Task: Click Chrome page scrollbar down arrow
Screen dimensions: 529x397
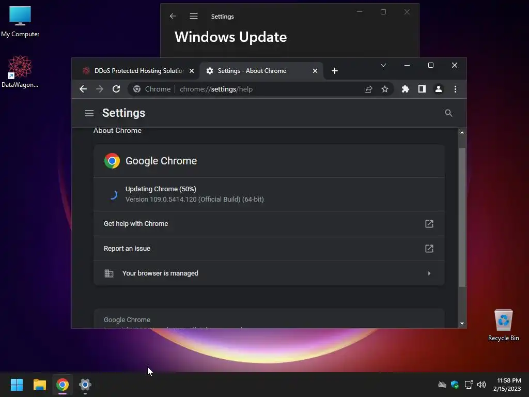Action: click(x=462, y=324)
